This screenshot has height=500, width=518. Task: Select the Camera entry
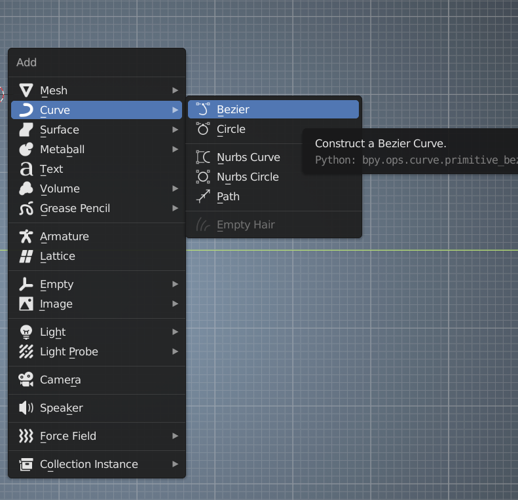(x=96, y=380)
